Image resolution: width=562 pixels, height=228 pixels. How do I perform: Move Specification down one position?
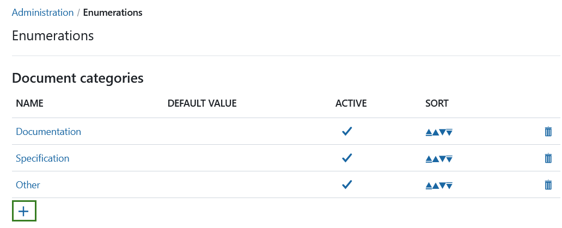click(x=443, y=159)
